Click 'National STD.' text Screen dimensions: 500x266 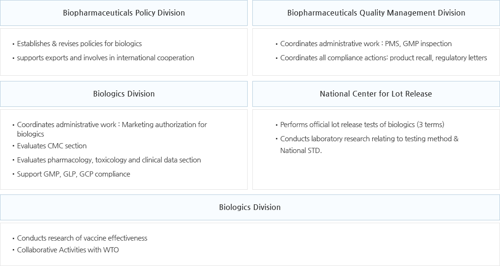301,151
